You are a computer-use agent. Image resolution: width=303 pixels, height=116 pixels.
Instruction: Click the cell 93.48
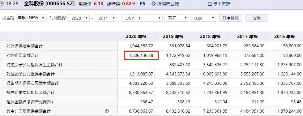(x=296, y=102)
